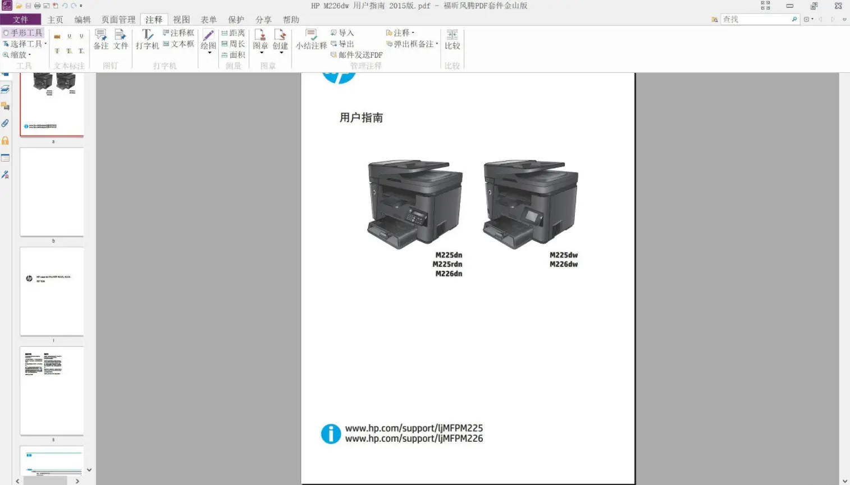Select the 打字机 typewriter tool
This screenshot has width=850, height=485.
pyautogui.click(x=147, y=39)
